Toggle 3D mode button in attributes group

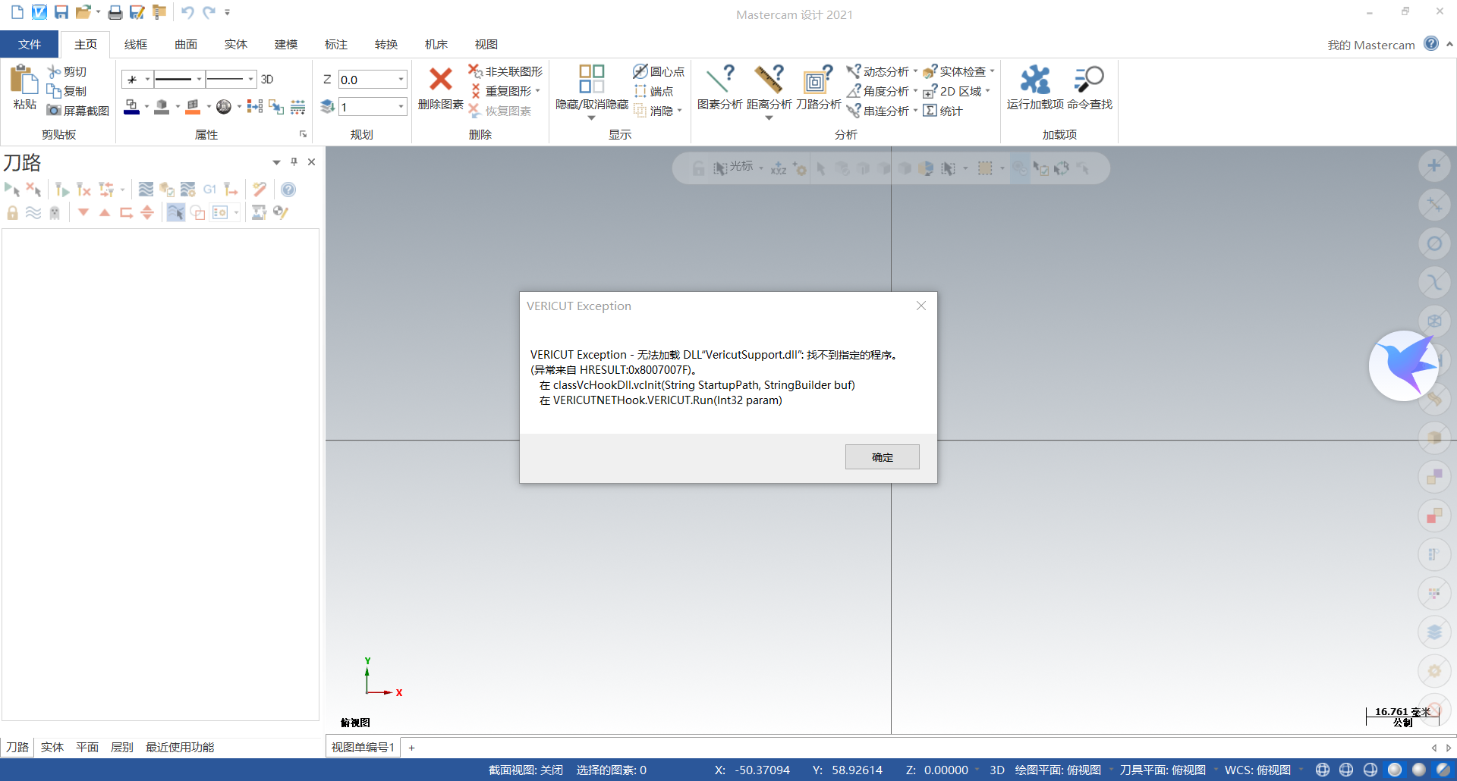point(267,79)
